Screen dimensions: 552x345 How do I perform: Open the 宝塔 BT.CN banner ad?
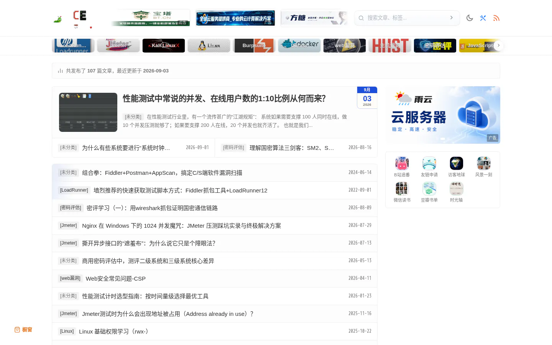point(151,18)
